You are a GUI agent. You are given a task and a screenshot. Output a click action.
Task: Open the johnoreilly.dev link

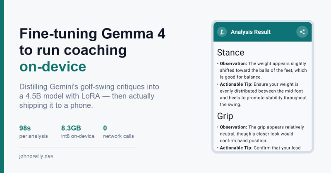[36, 156]
